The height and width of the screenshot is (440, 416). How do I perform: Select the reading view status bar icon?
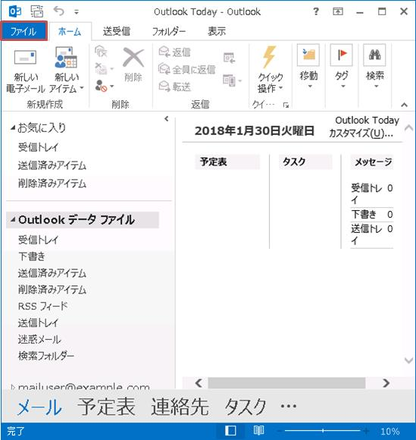(258, 430)
